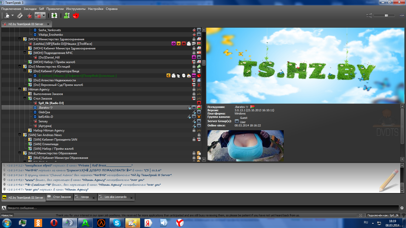The image size is (406, 228).
Task: Toggle microphone mute in the toolbar
Action: pyautogui.click(x=29, y=16)
